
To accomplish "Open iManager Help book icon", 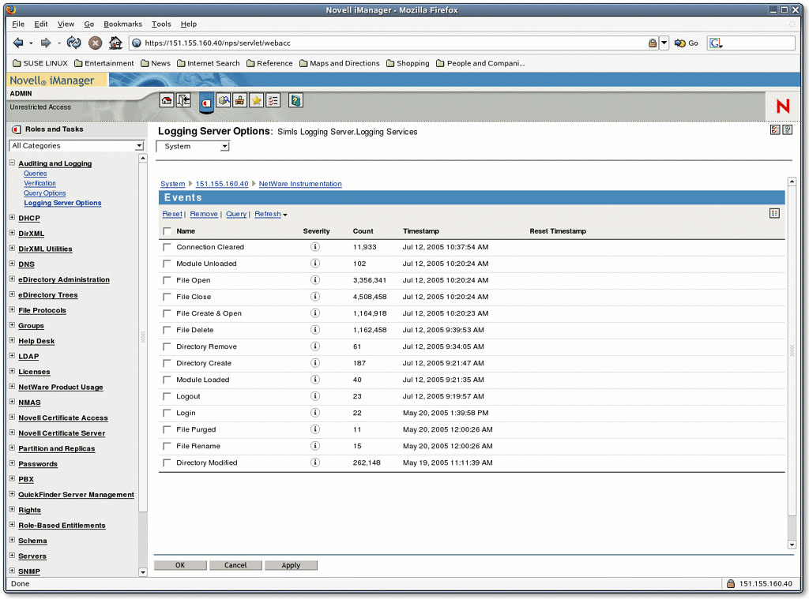I will pyautogui.click(x=295, y=100).
